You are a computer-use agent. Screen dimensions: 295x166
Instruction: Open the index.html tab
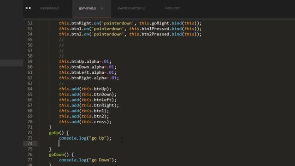coord(172,8)
